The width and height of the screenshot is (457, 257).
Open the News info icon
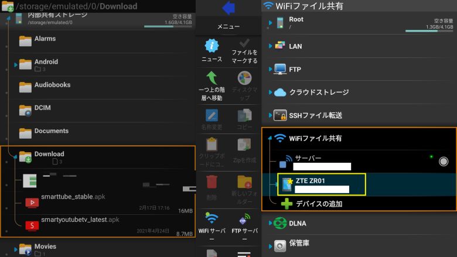tap(212, 46)
